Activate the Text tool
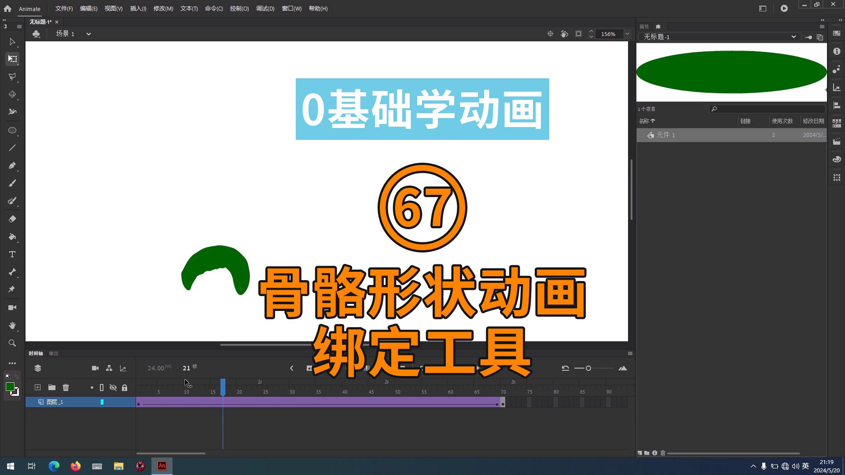Image resolution: width=845 pixels, height=475 pixels. (x=12, y=254)
